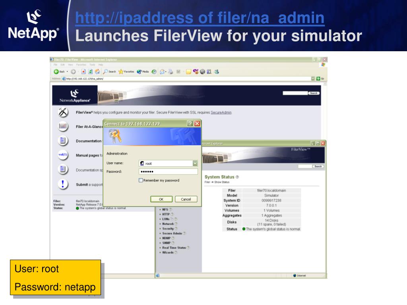The image size is (407, 305).
Task: Expand the HTTP menu in FilerView
Action: (166, 214)
